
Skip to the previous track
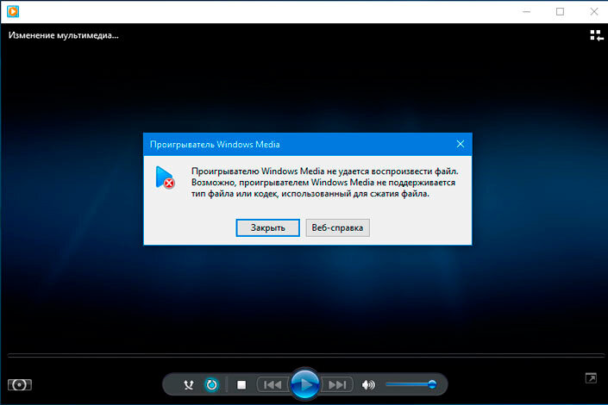pyautogui.click(x=273, y=385)
